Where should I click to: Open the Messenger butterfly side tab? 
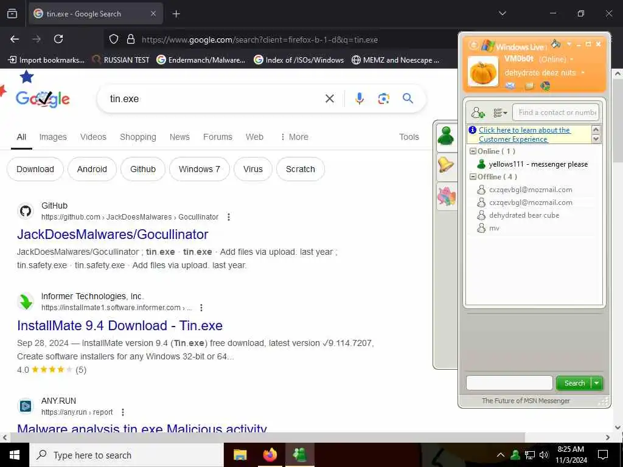(446, 196)
